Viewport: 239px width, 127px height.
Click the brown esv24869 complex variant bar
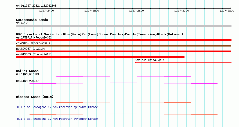pos(124,46)
